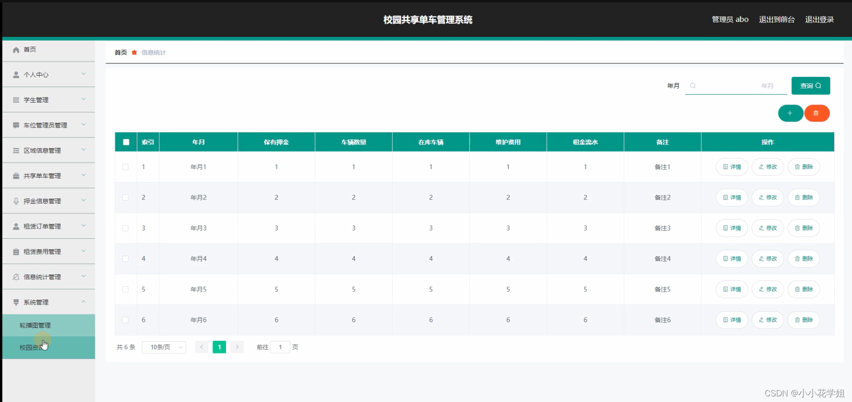Open the 首页 sidebar menu item
Screen dimensions: 852x402
click(x=49, y=49)
